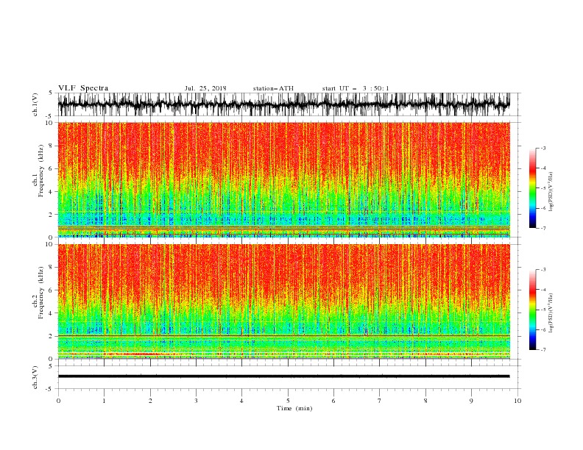Click the ch.1 "Frequency (kHz)" axis label
Viewport: 583px width, 450px height.
coord(41,171)
